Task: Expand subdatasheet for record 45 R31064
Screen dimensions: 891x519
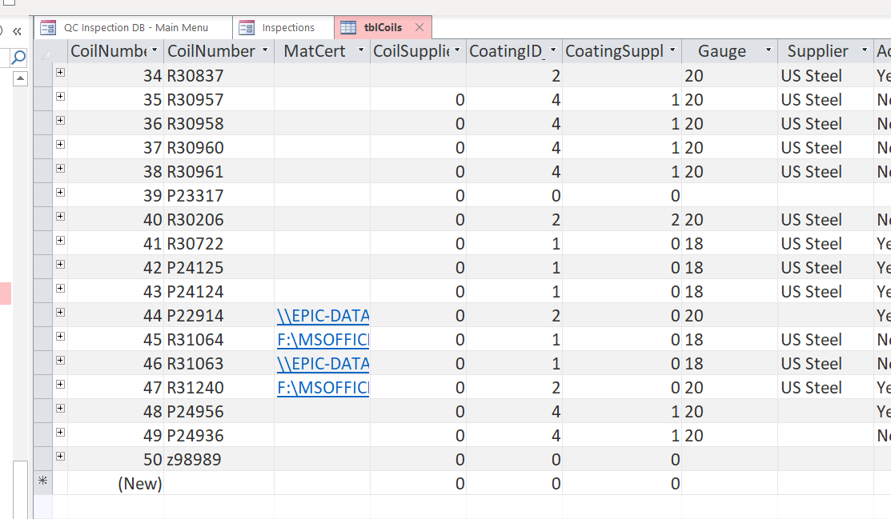Action: point(60,336)
